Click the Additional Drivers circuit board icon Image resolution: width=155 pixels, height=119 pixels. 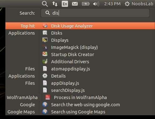(x=45, y=61)
